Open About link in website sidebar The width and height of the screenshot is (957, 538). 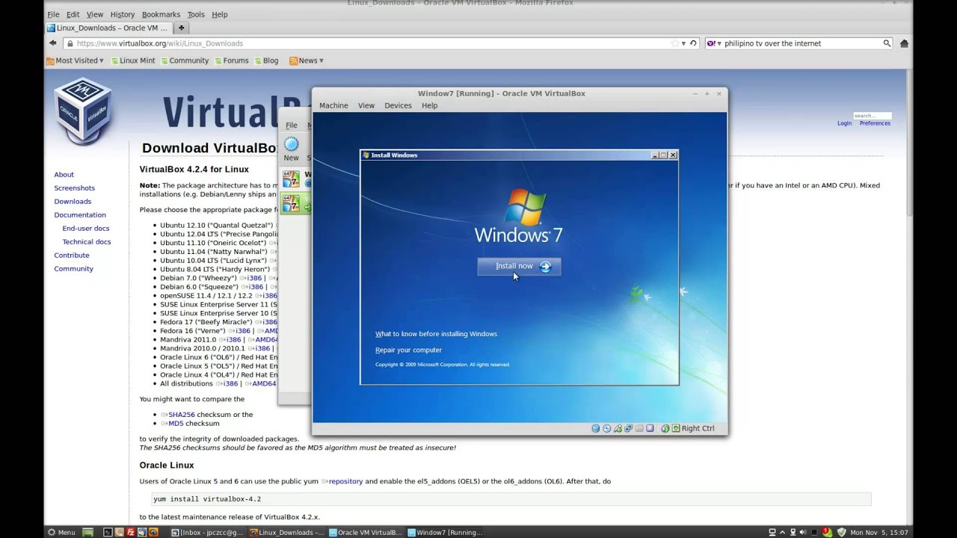click(64, 174)
